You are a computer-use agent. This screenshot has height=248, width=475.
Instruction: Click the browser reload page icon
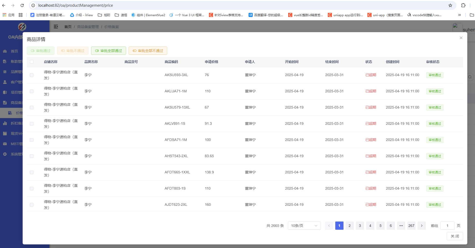pos(22,5)
